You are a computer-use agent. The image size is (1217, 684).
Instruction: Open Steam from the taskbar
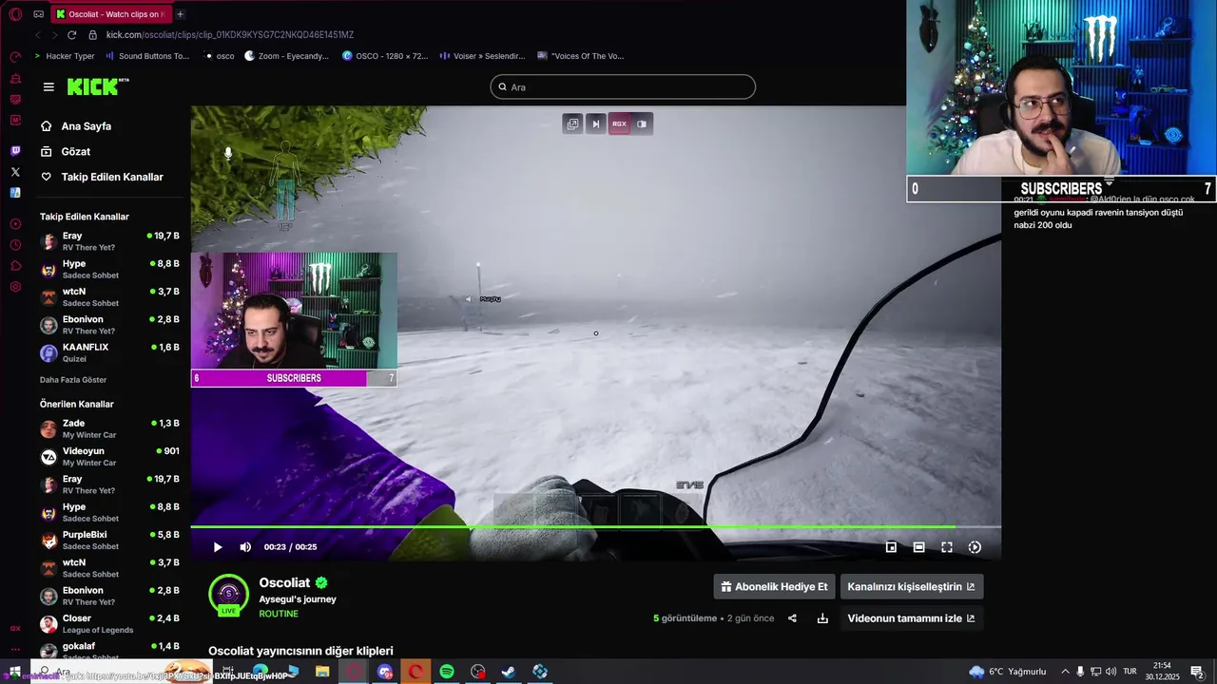(x=509, y=672)
